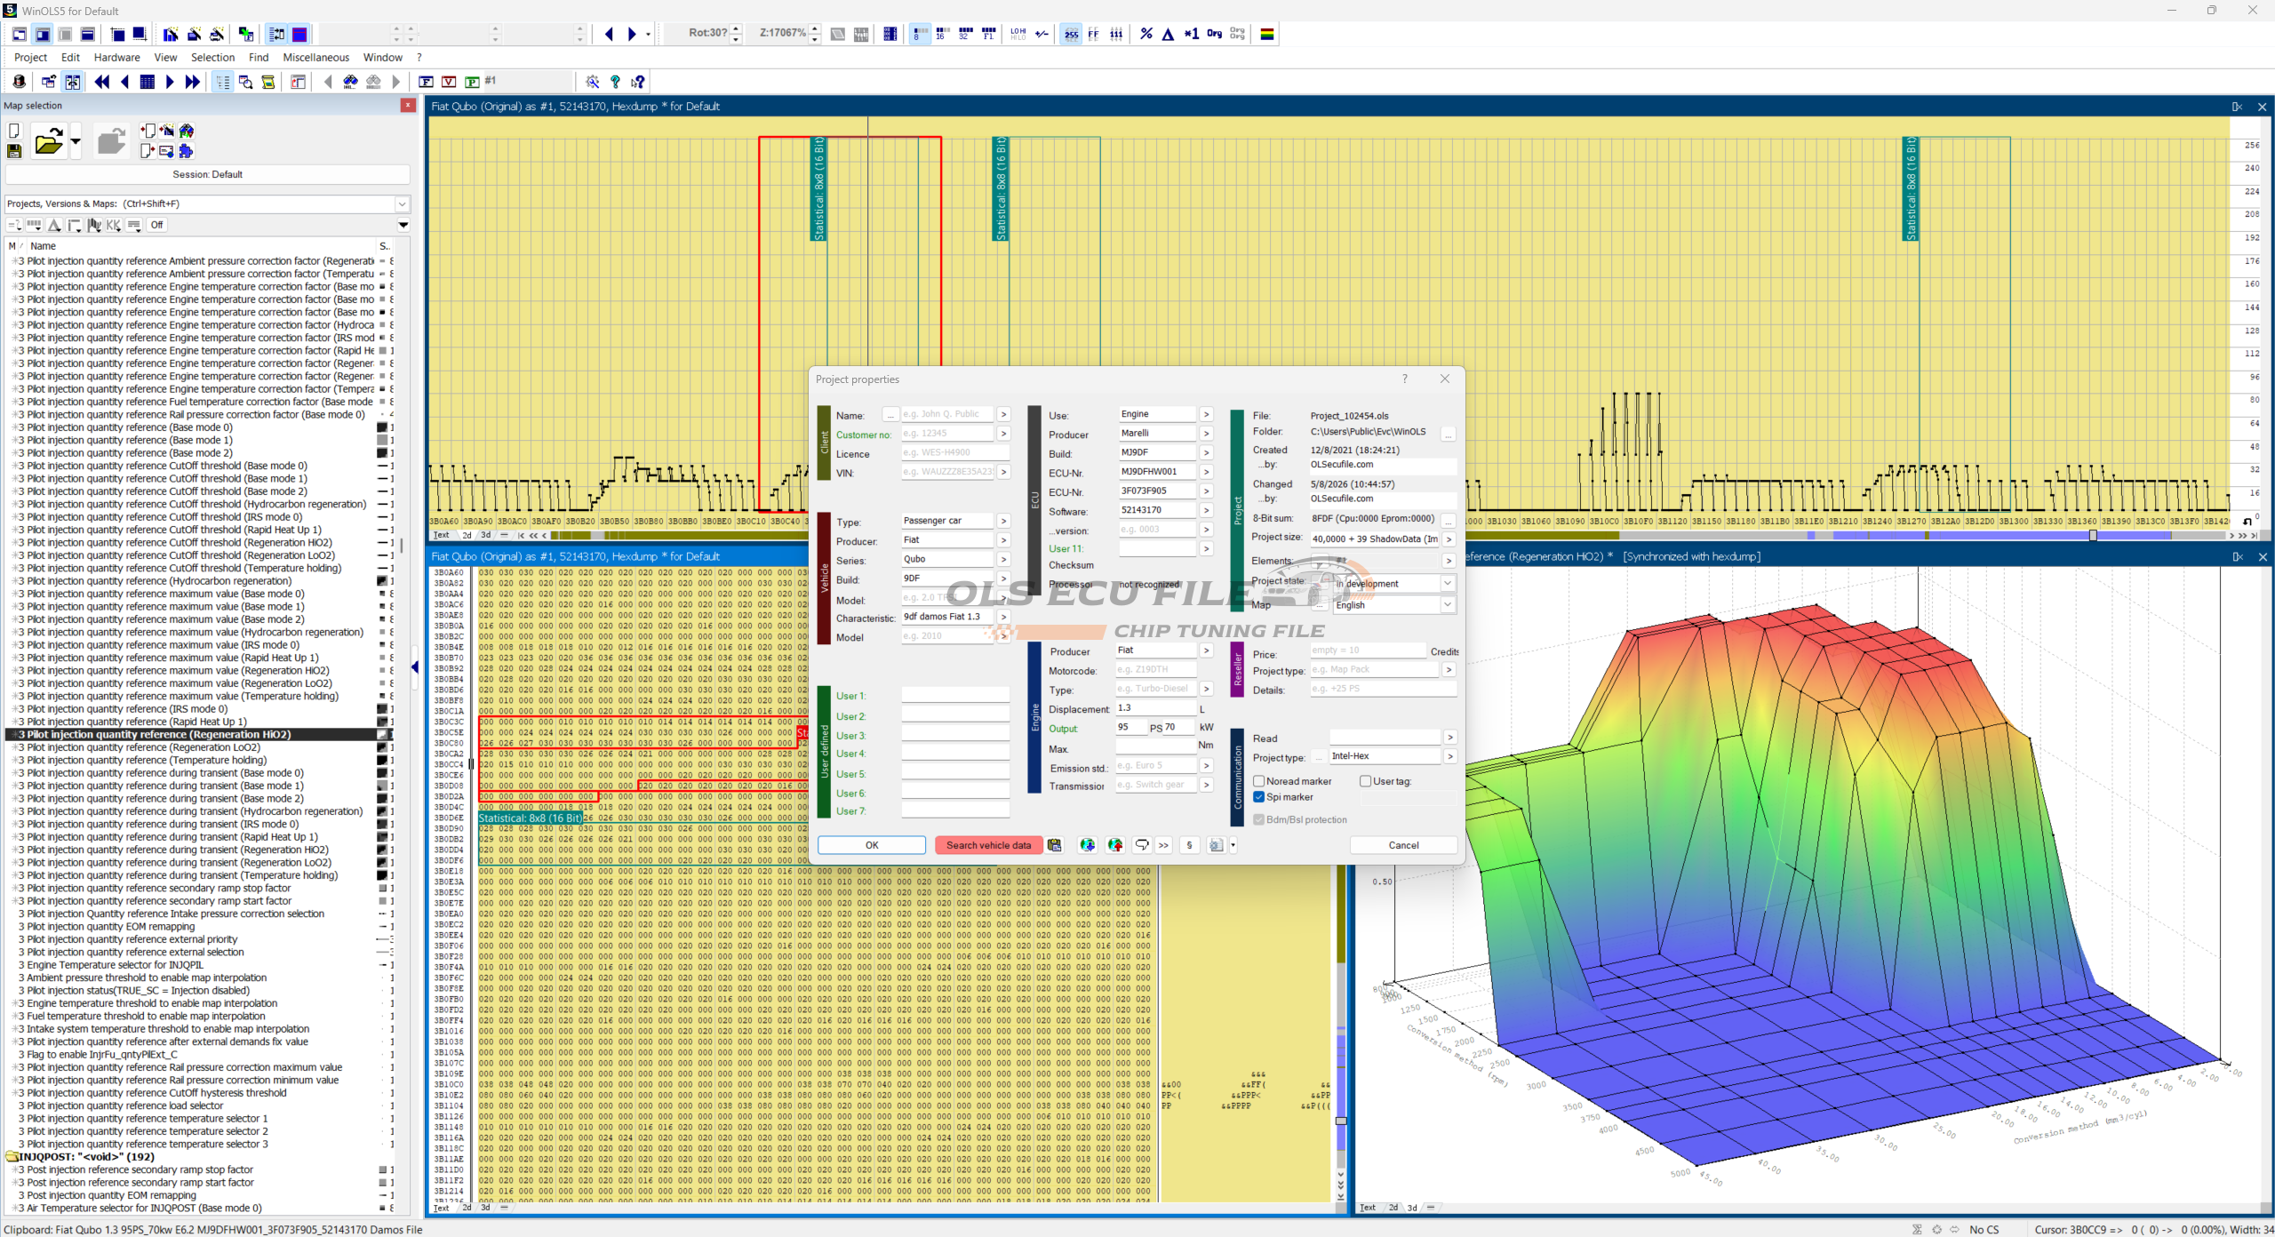The image size is (2275, 1237).
Task: Click the globe download icon in dialog
Action: click(1088, 845)
